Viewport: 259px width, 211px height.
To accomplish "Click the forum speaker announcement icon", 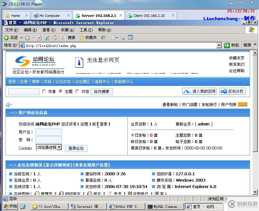I will pos(9,104).
